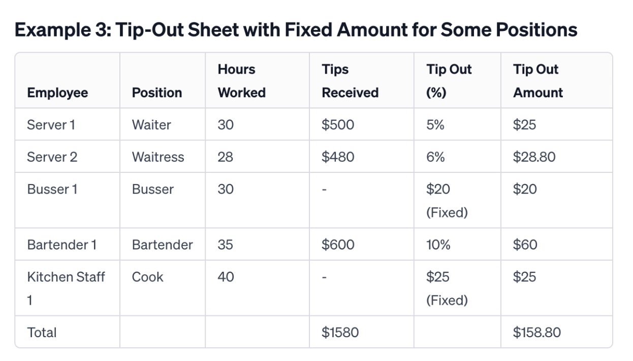The image size is (633, 361).
Task: Select Busser 1 in Employee column
Action: coord(52,189)
